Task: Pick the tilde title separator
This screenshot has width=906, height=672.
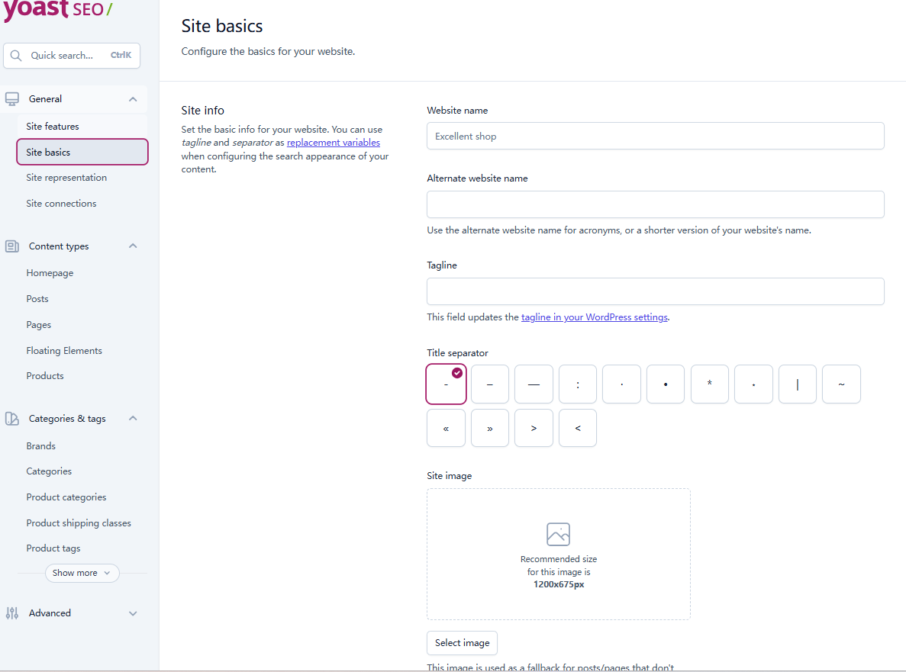Action: (x=841, y=384)
